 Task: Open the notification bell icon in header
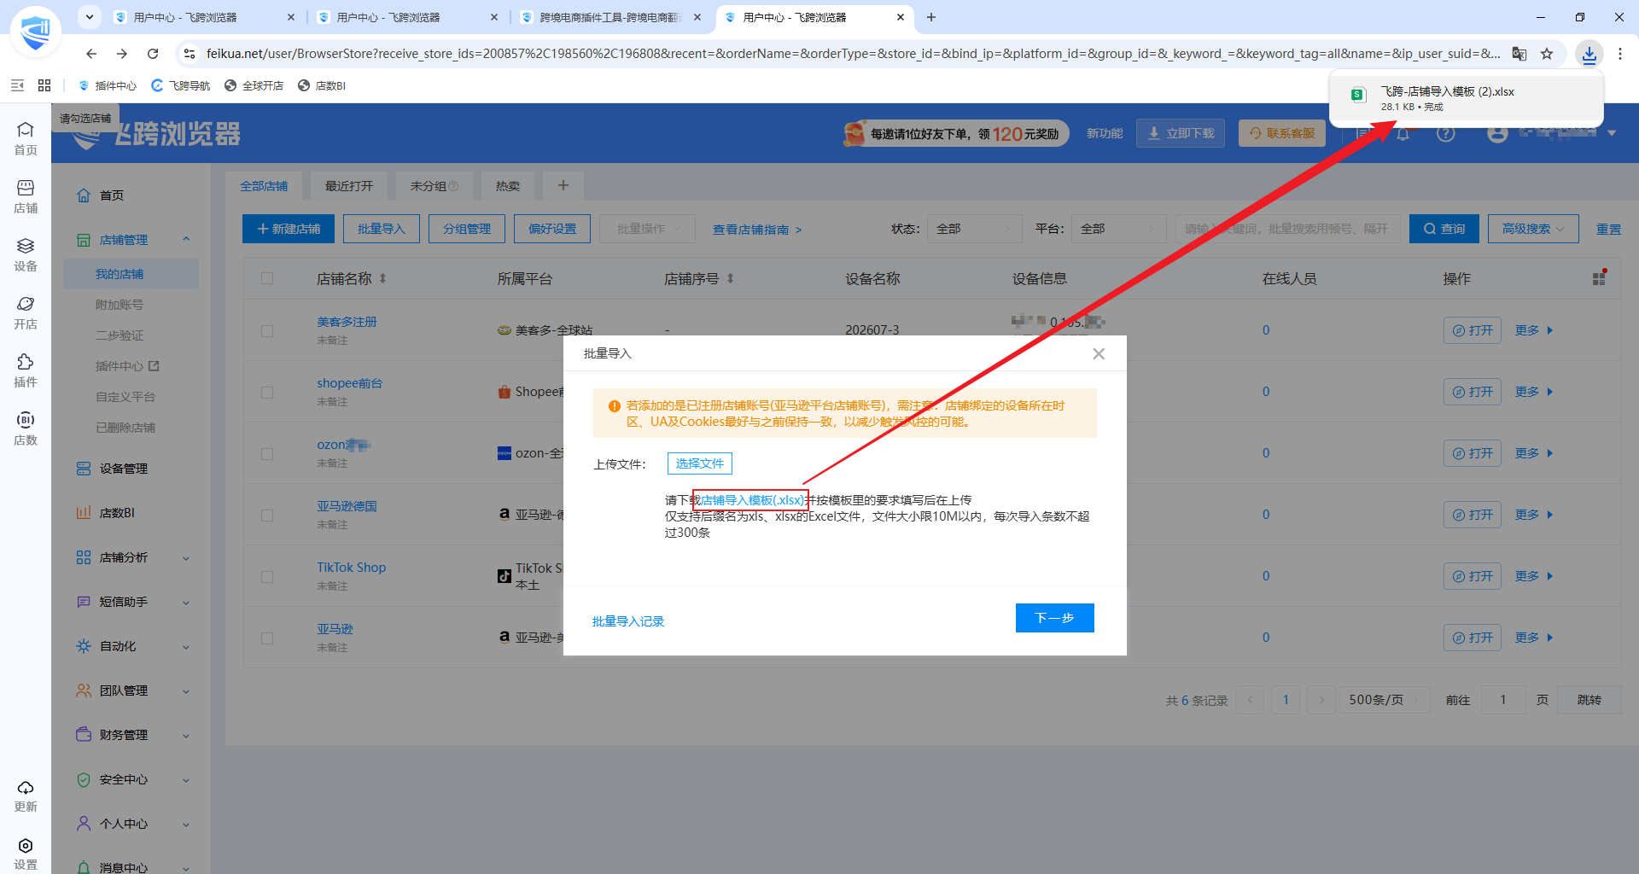(x=1403, y=134)
